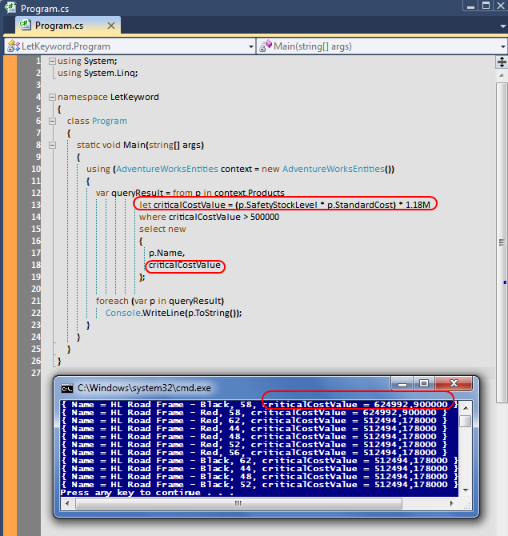Screen dimensions: 508x536
Task: Switch to the Program.cs tab
Action: (x=60, y=26)
